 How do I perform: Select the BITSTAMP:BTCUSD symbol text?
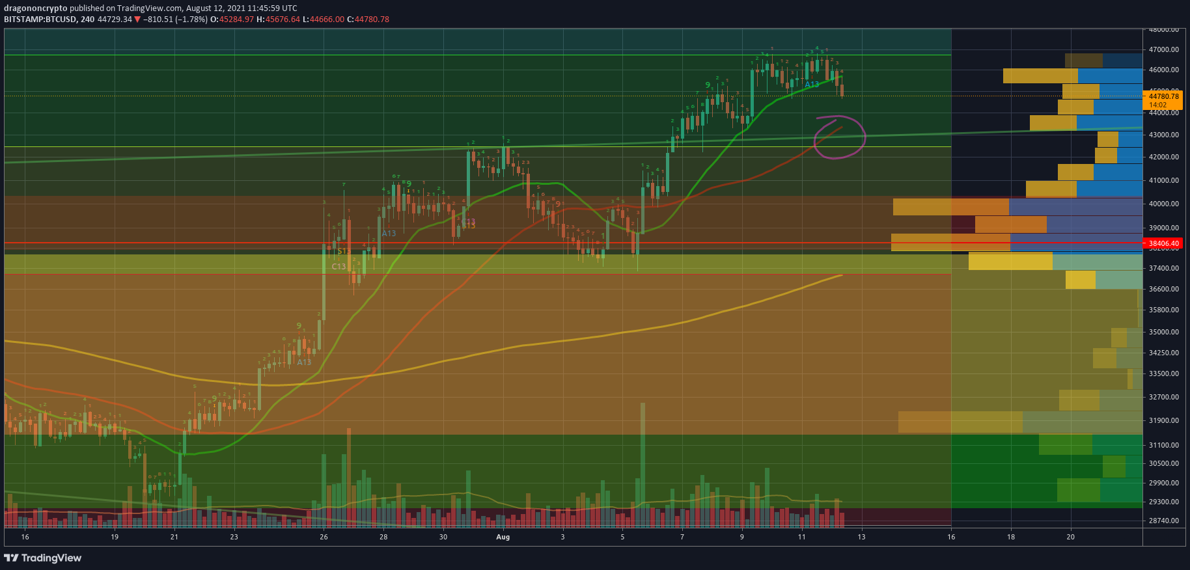click(40, 20)
